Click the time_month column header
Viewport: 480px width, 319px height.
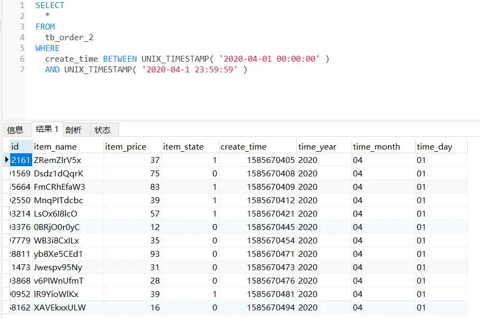(x=383, y=147)
